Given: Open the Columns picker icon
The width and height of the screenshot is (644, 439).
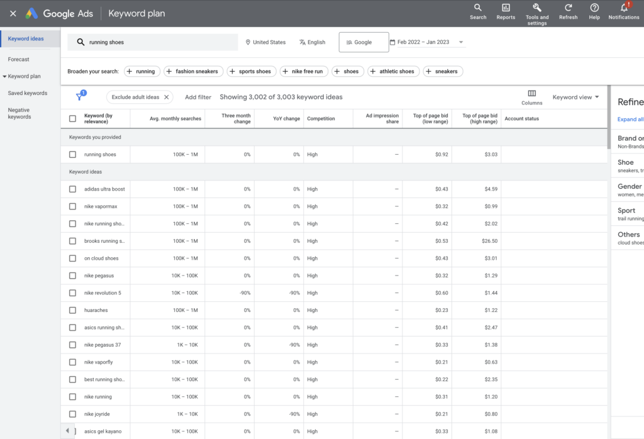Looking at the screenshot, I should click(532, 94).
